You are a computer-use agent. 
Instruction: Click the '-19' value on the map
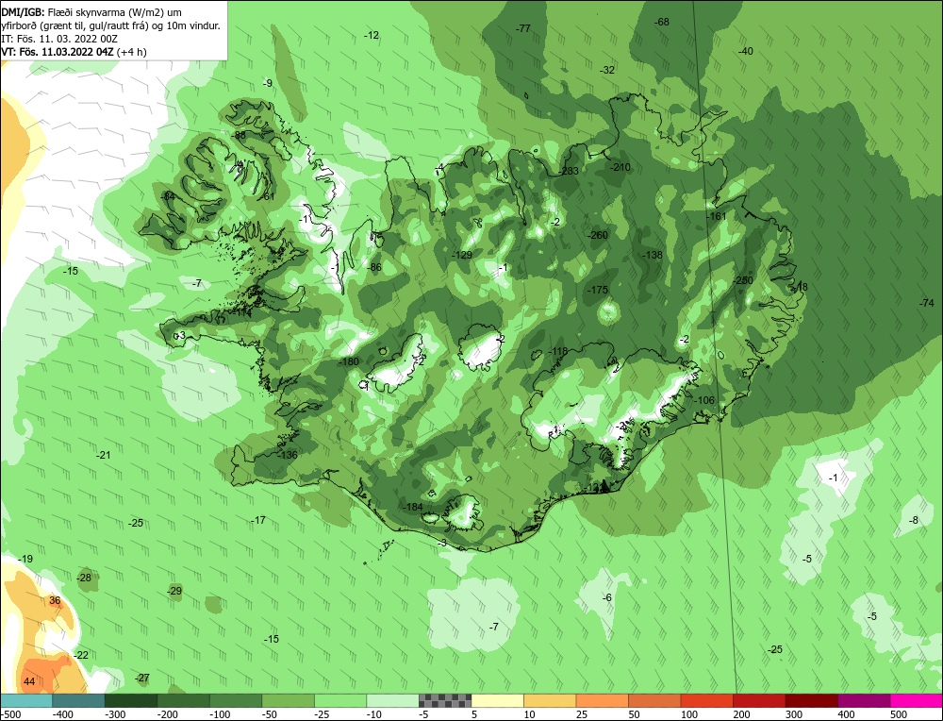25,559
